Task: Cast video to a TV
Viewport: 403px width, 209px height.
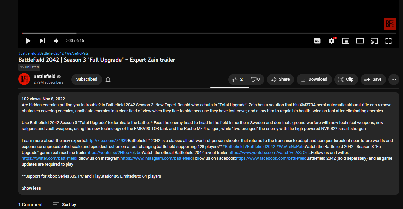Action: click(374, 41)
